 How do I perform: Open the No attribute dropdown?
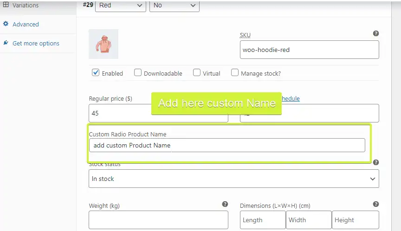coord(174,6)
